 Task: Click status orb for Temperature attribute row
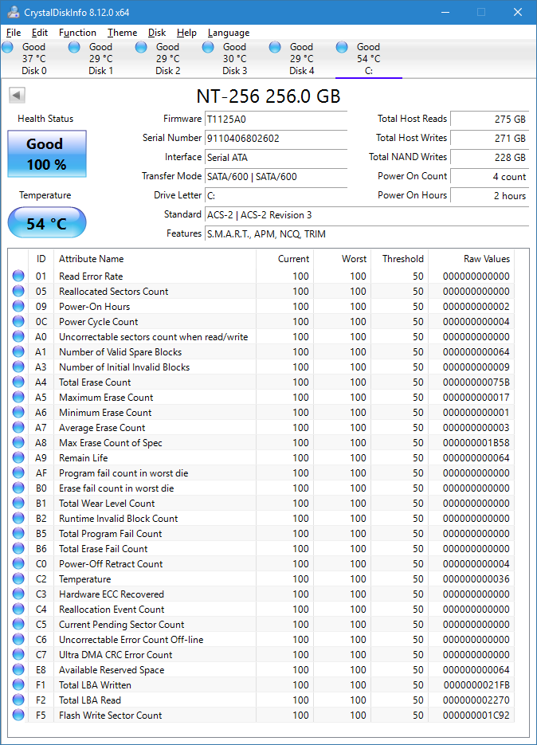18,579
